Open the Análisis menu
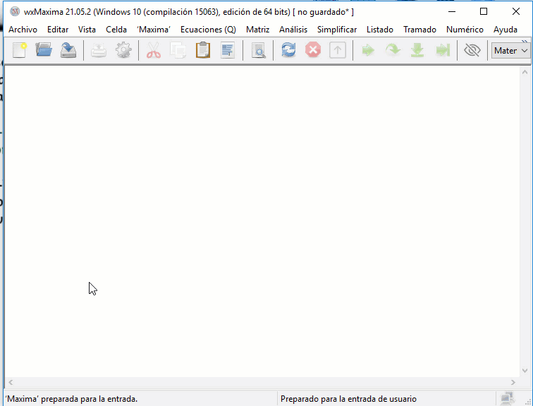Viewport: 533px width, 406px height. [x=293, y=30]
